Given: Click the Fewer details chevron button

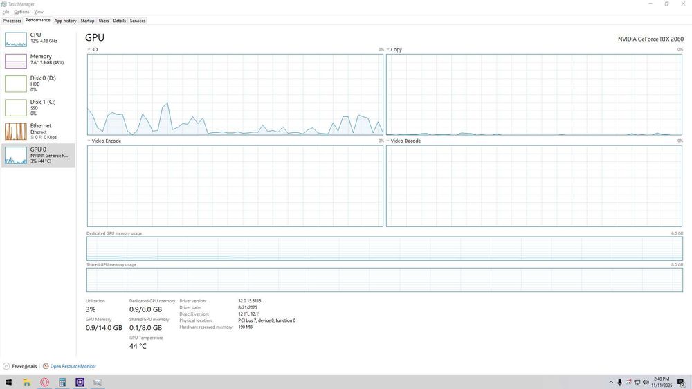Looking at the screenshot, I should (x=6, y=366).
